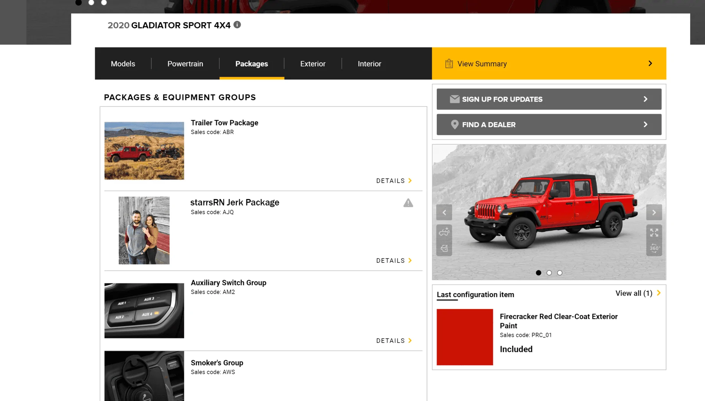Click Sales code: PRC_01 text
The image size is (705, 401).
[x=525, y=335]
